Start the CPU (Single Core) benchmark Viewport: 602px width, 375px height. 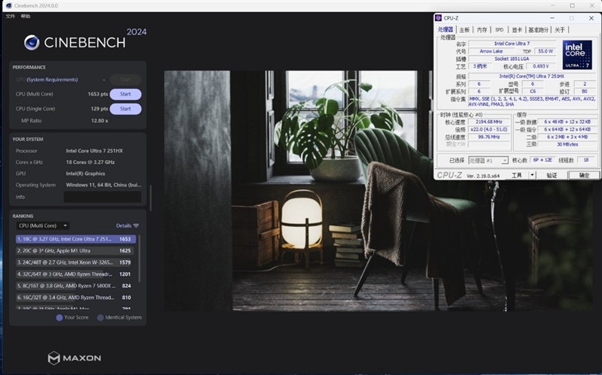click(126, 109)
